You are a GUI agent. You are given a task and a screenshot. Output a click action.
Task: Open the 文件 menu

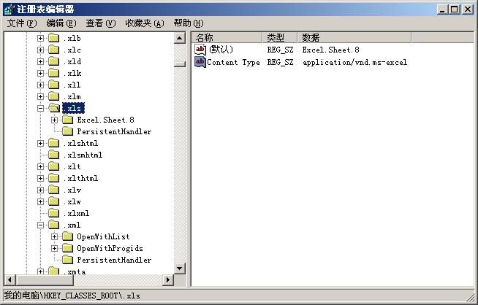click(x=21, y=23)
